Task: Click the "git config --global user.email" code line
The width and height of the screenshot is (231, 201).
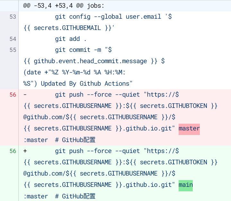Action: [x=113, y=17]
